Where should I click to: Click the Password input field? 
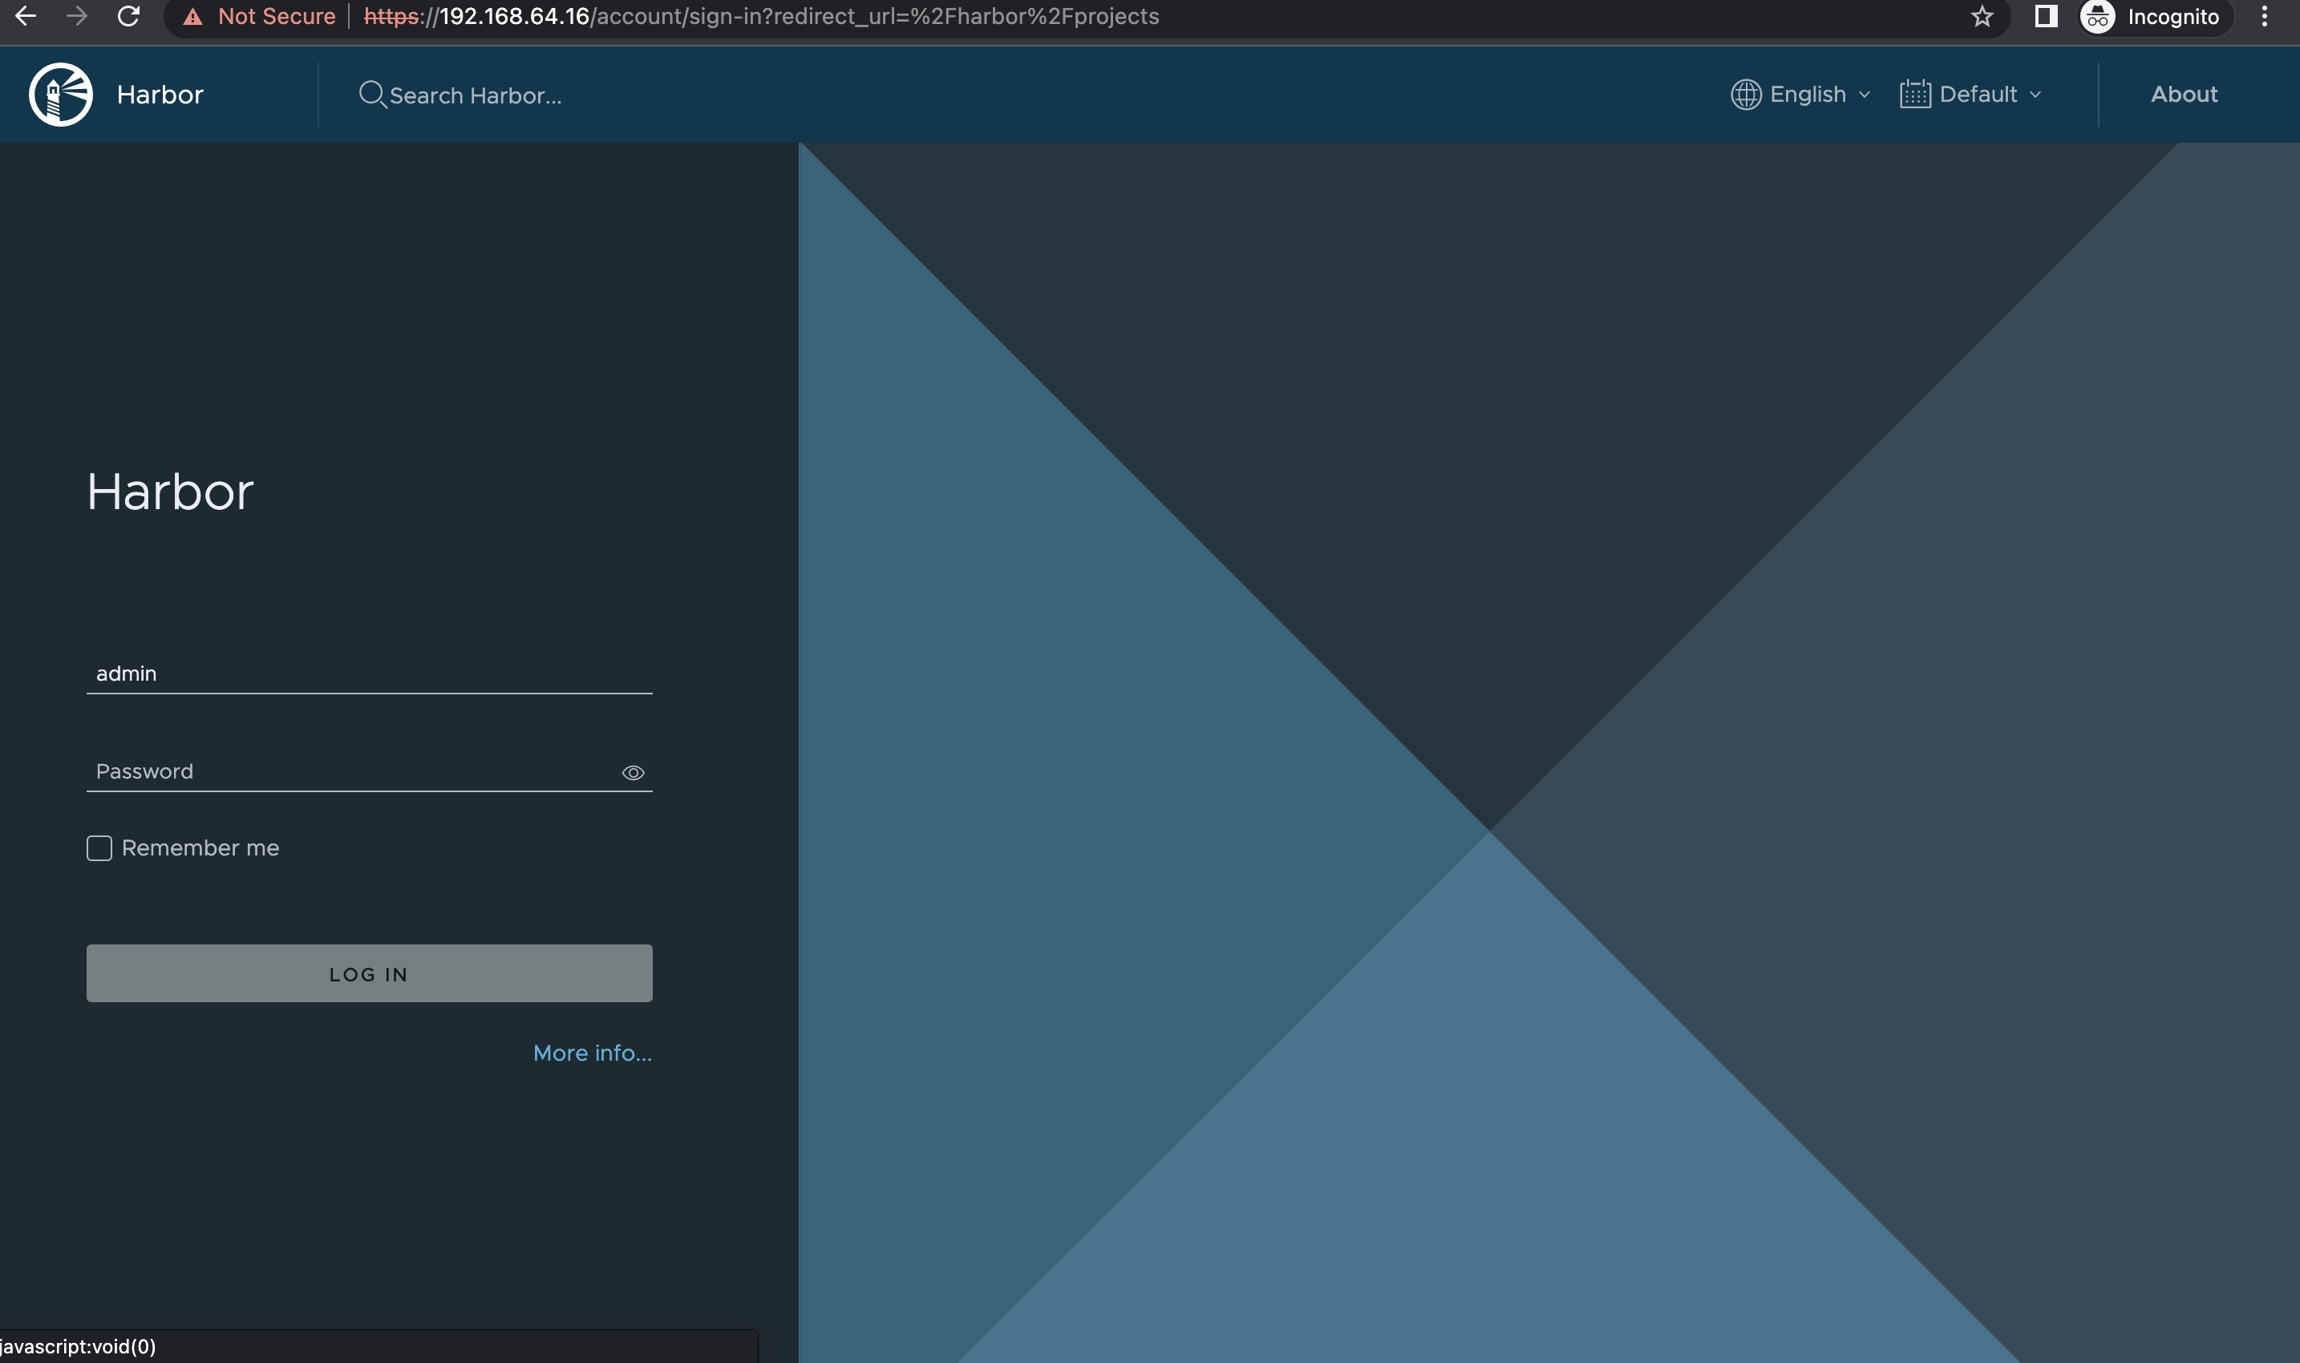(368, 769)
